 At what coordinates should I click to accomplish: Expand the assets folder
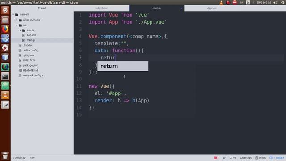click(x=21, y=30)
